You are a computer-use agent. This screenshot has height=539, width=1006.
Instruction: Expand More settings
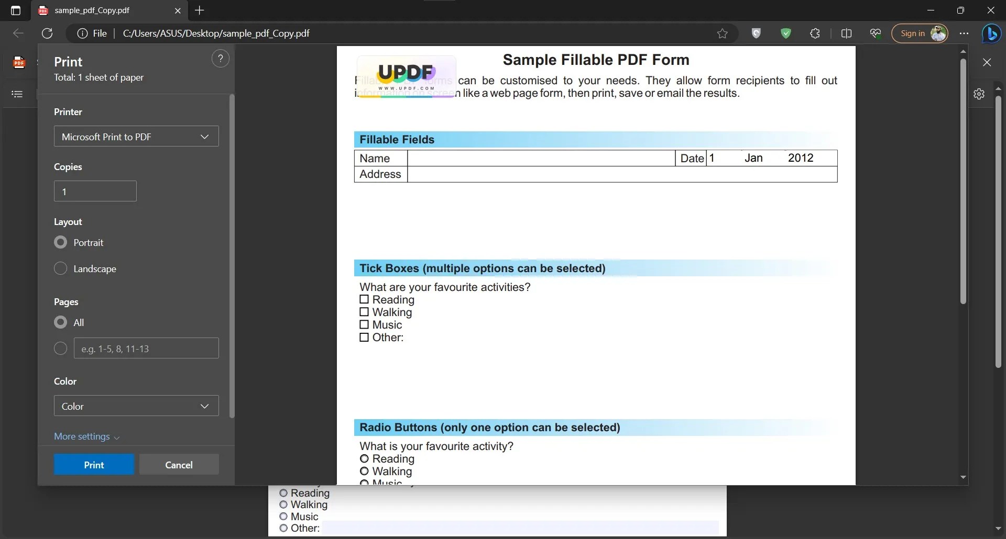86,436
